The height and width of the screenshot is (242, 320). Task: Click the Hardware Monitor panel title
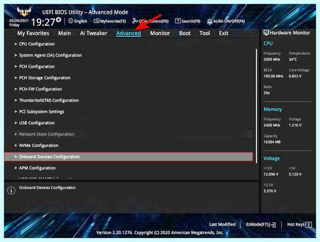coord(290,33)
